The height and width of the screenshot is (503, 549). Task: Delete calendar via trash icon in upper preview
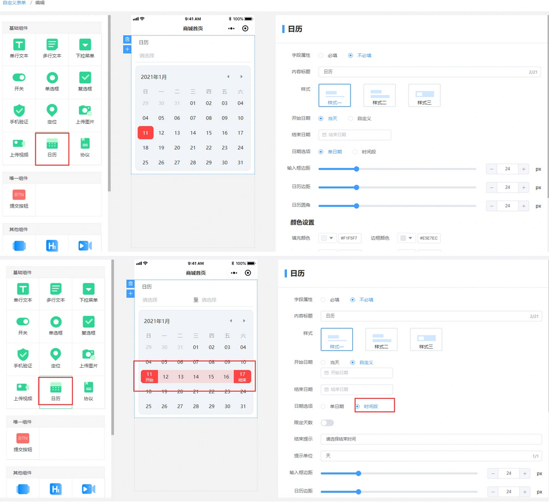click(x=127, y=39)
